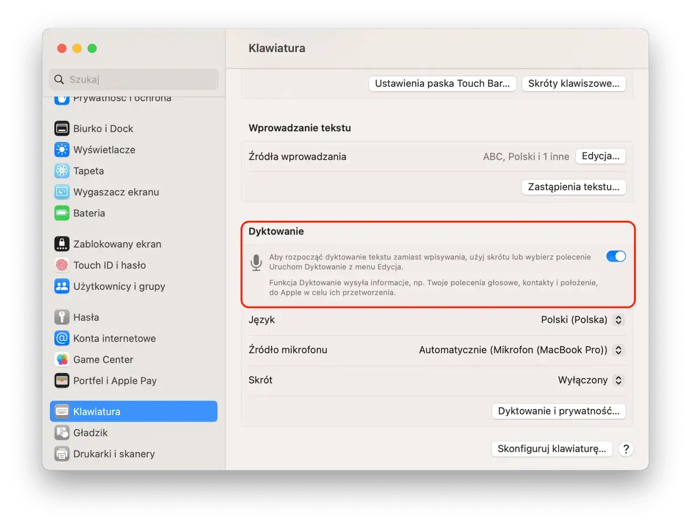Open Zablokowany ekran settings
The image size is (691, 526).
[61, 244]
